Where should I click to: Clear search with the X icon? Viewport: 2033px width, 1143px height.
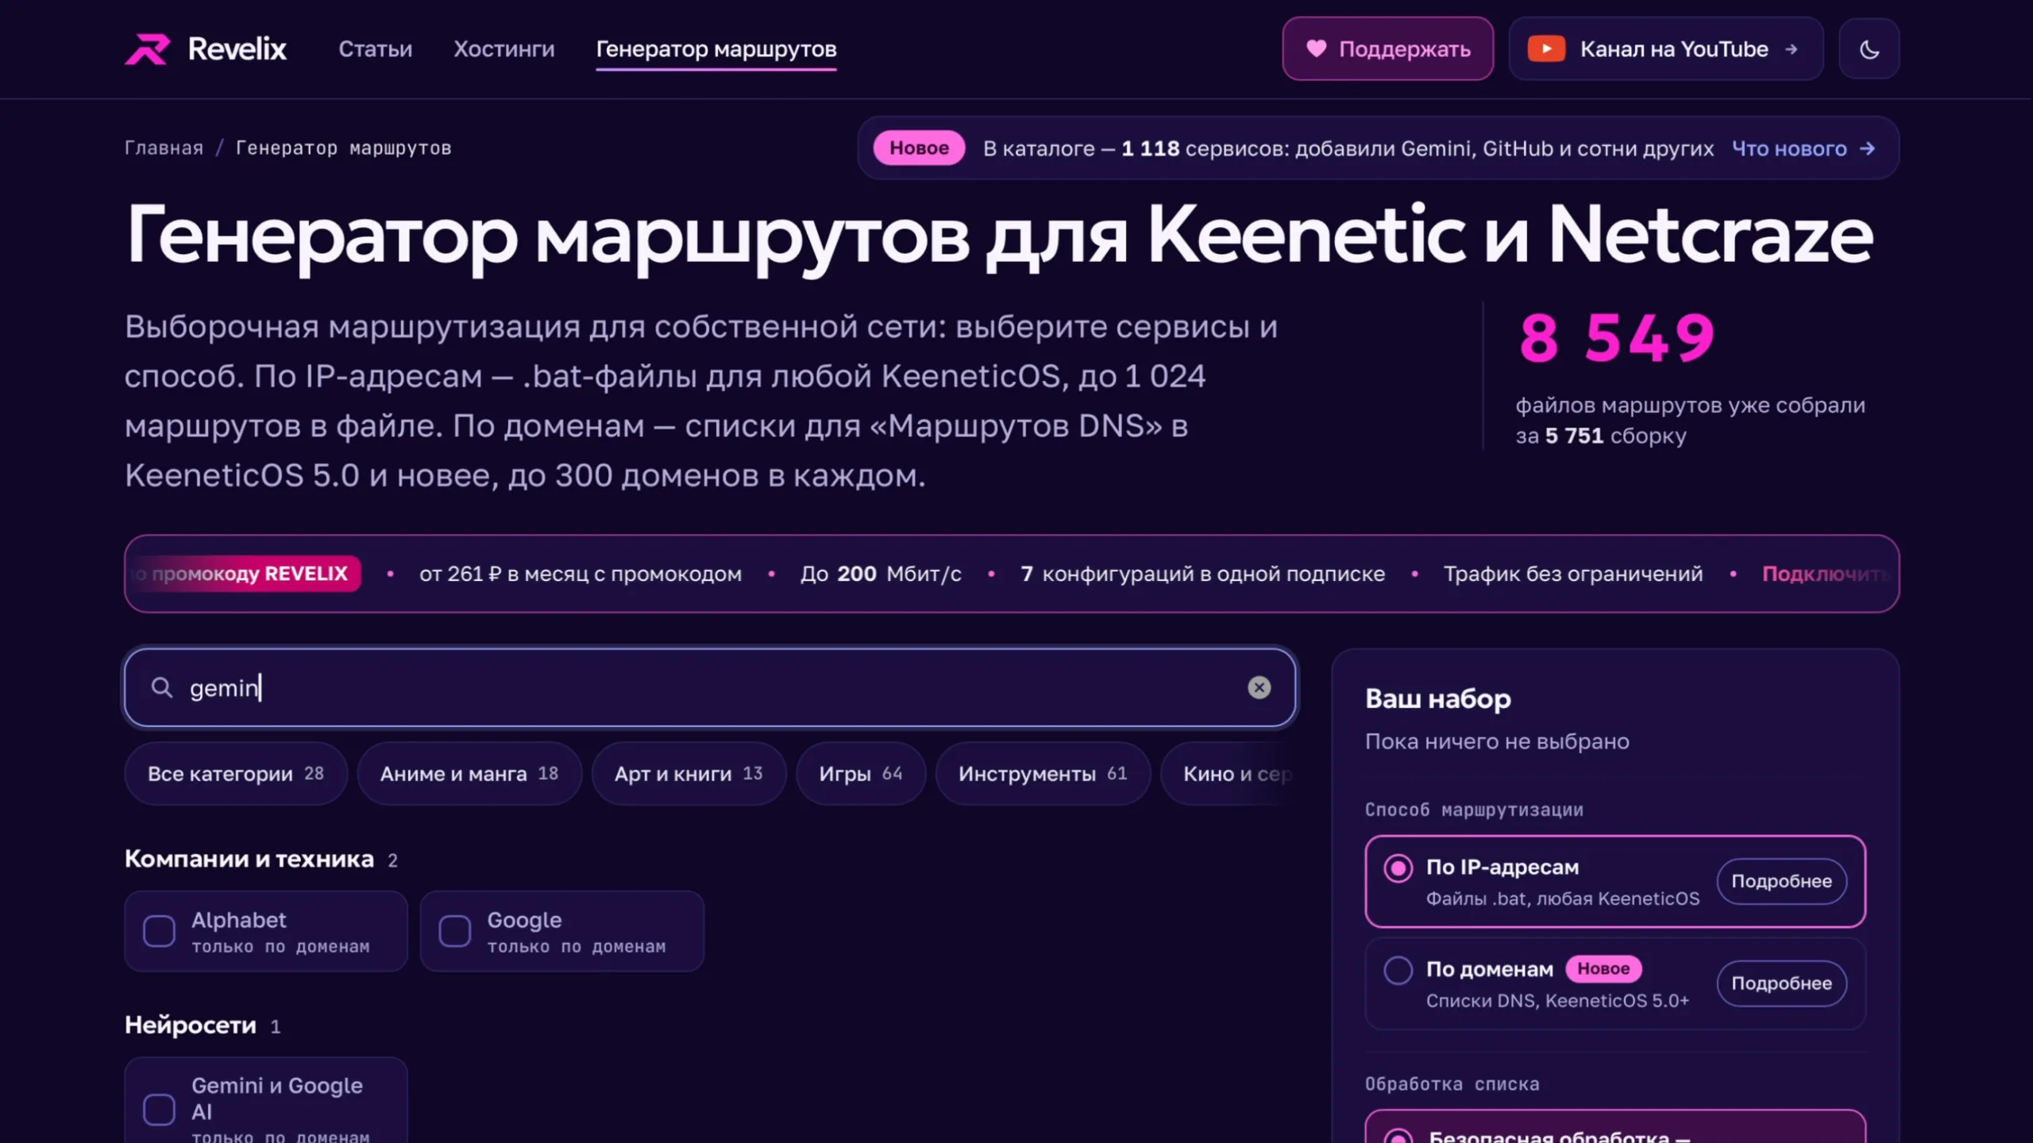pyautogui.click(x=1259, y=687)
